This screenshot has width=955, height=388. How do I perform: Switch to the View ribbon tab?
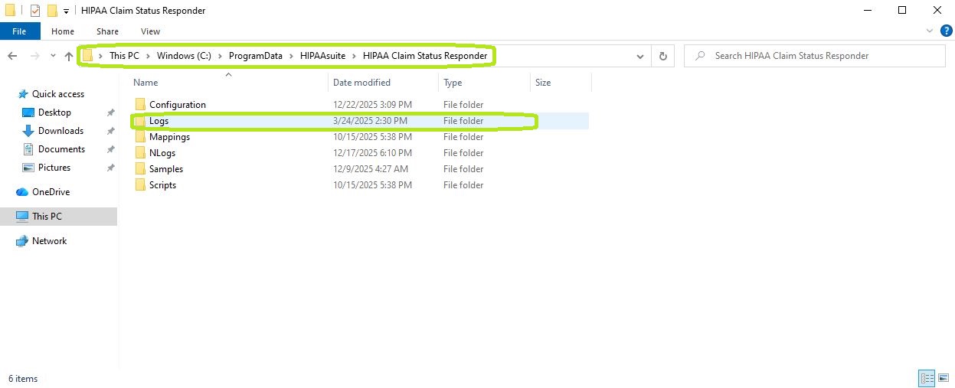[150, 31]
